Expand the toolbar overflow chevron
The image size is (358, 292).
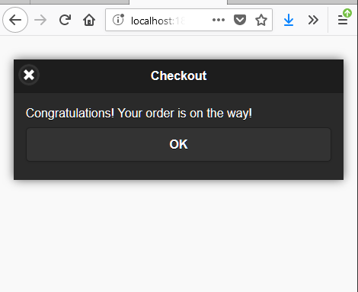(313, 20)
